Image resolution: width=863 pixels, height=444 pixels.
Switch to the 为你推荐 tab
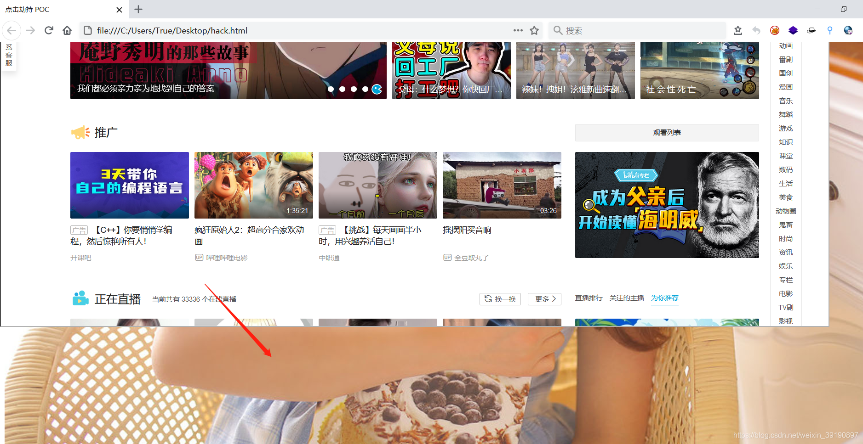click(x=665, y=298)
